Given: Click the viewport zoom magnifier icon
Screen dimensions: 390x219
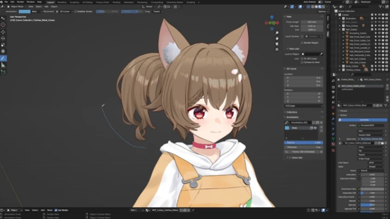Looking at the screenshot, I should 277,33.
